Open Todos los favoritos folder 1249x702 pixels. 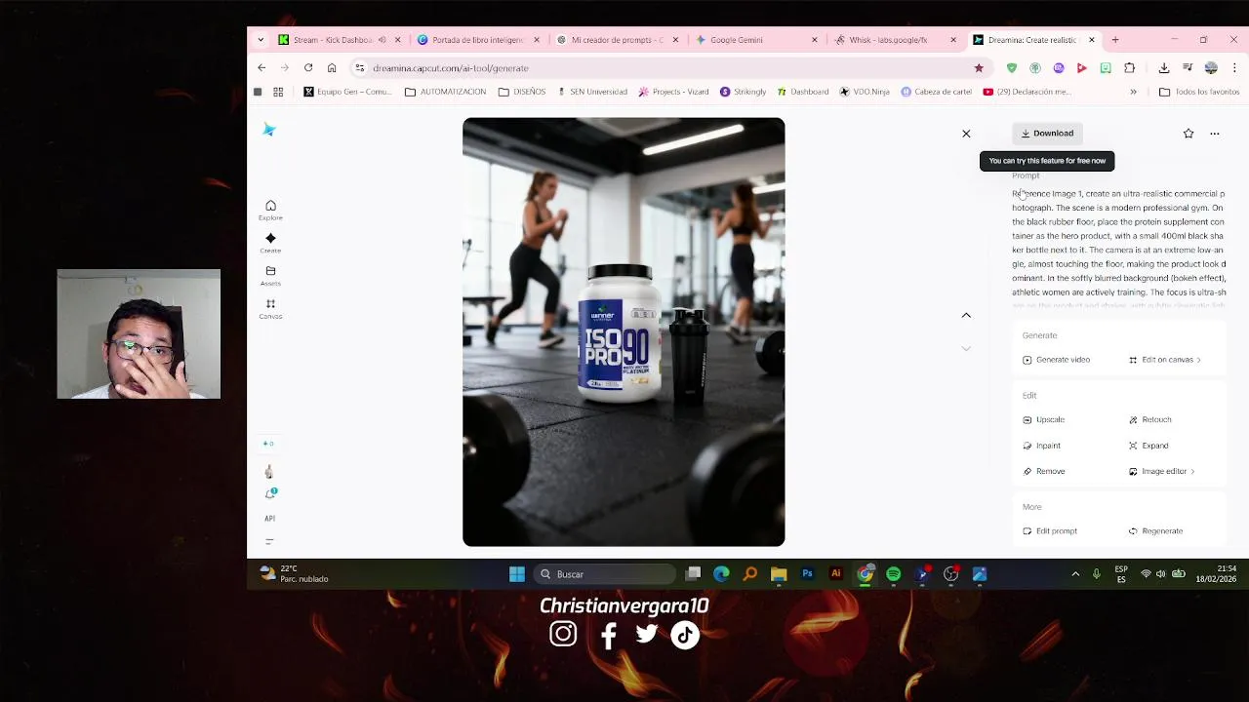1199,92
